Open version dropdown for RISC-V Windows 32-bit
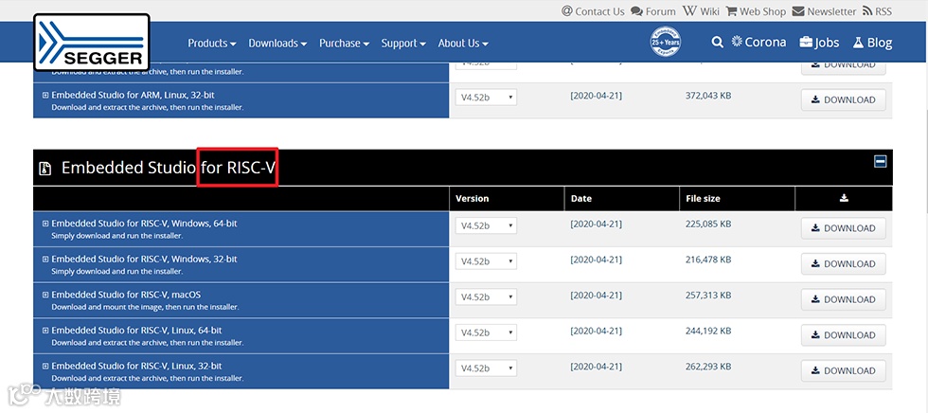Image resolution: width=928 pixels, height=413 pixels. click(486, 261)
